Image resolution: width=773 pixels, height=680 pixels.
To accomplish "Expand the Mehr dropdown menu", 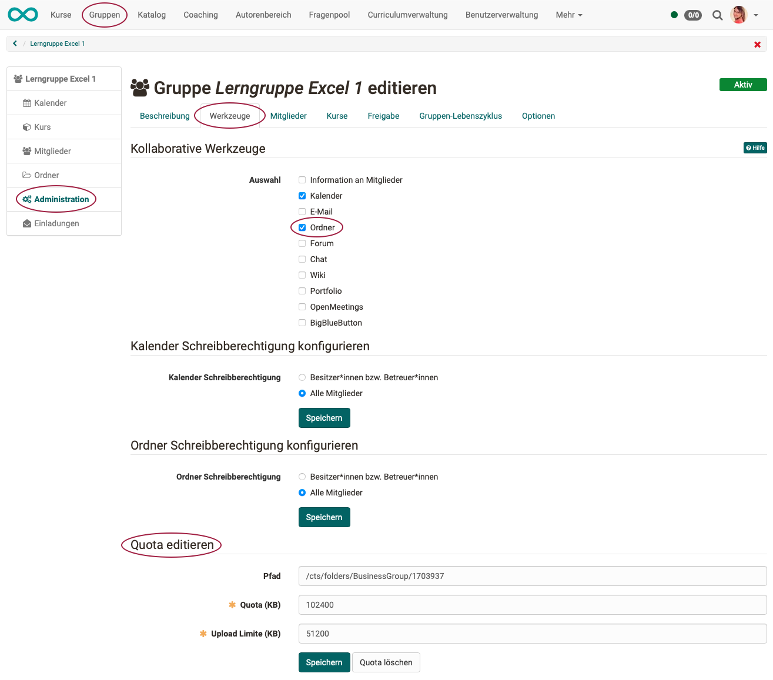I will coord(568,15).
